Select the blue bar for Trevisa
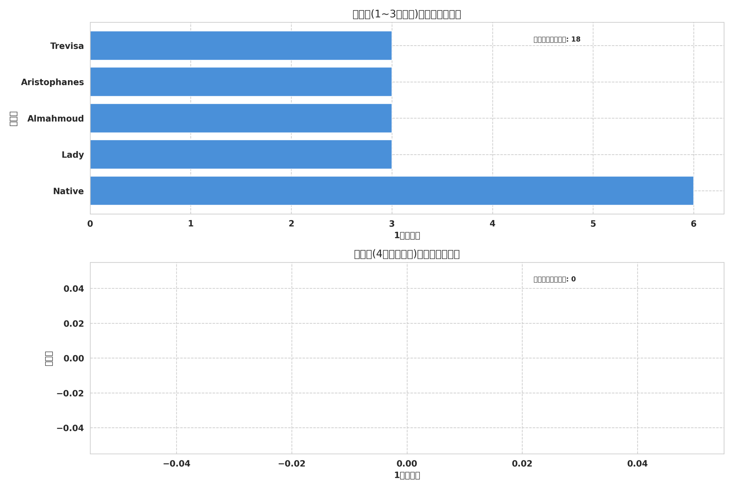This screenshot has width=733, height=489. [241, 46]
